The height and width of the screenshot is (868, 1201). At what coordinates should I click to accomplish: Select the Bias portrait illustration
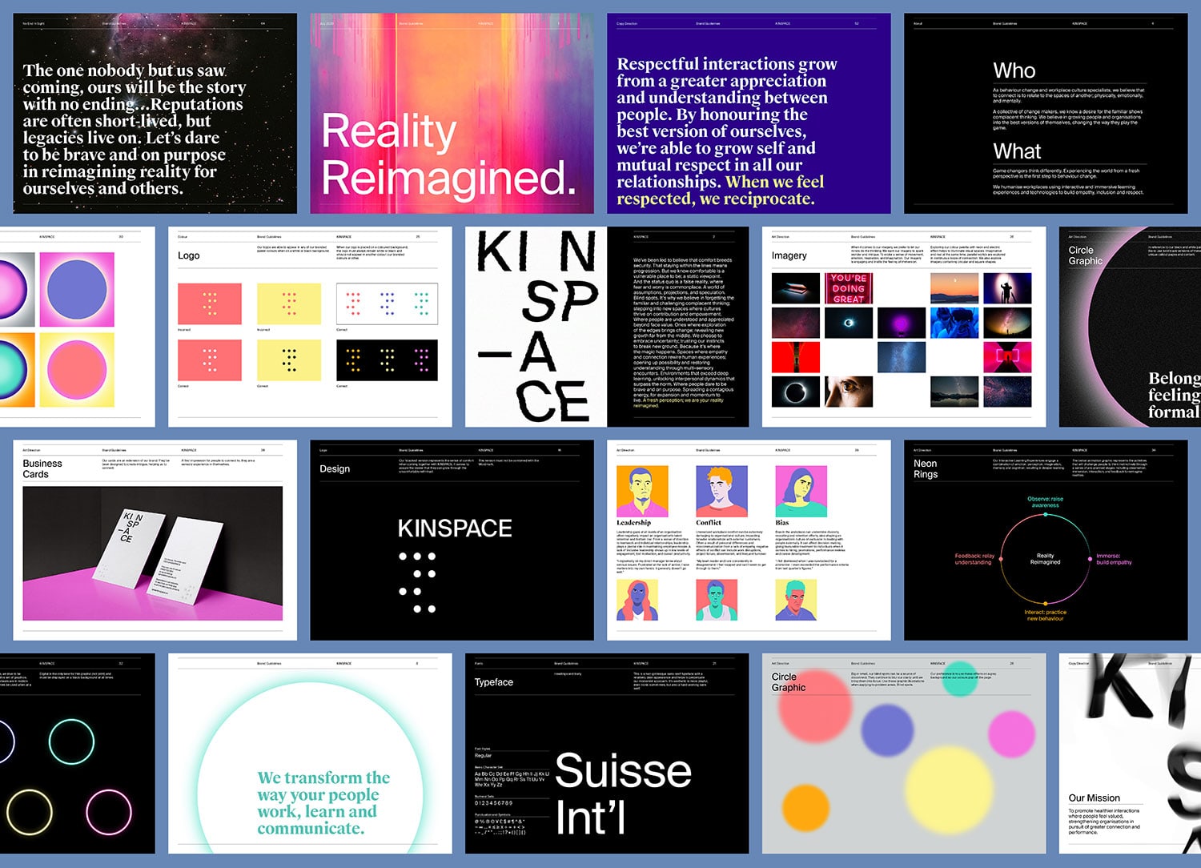[x=801, y=492]
